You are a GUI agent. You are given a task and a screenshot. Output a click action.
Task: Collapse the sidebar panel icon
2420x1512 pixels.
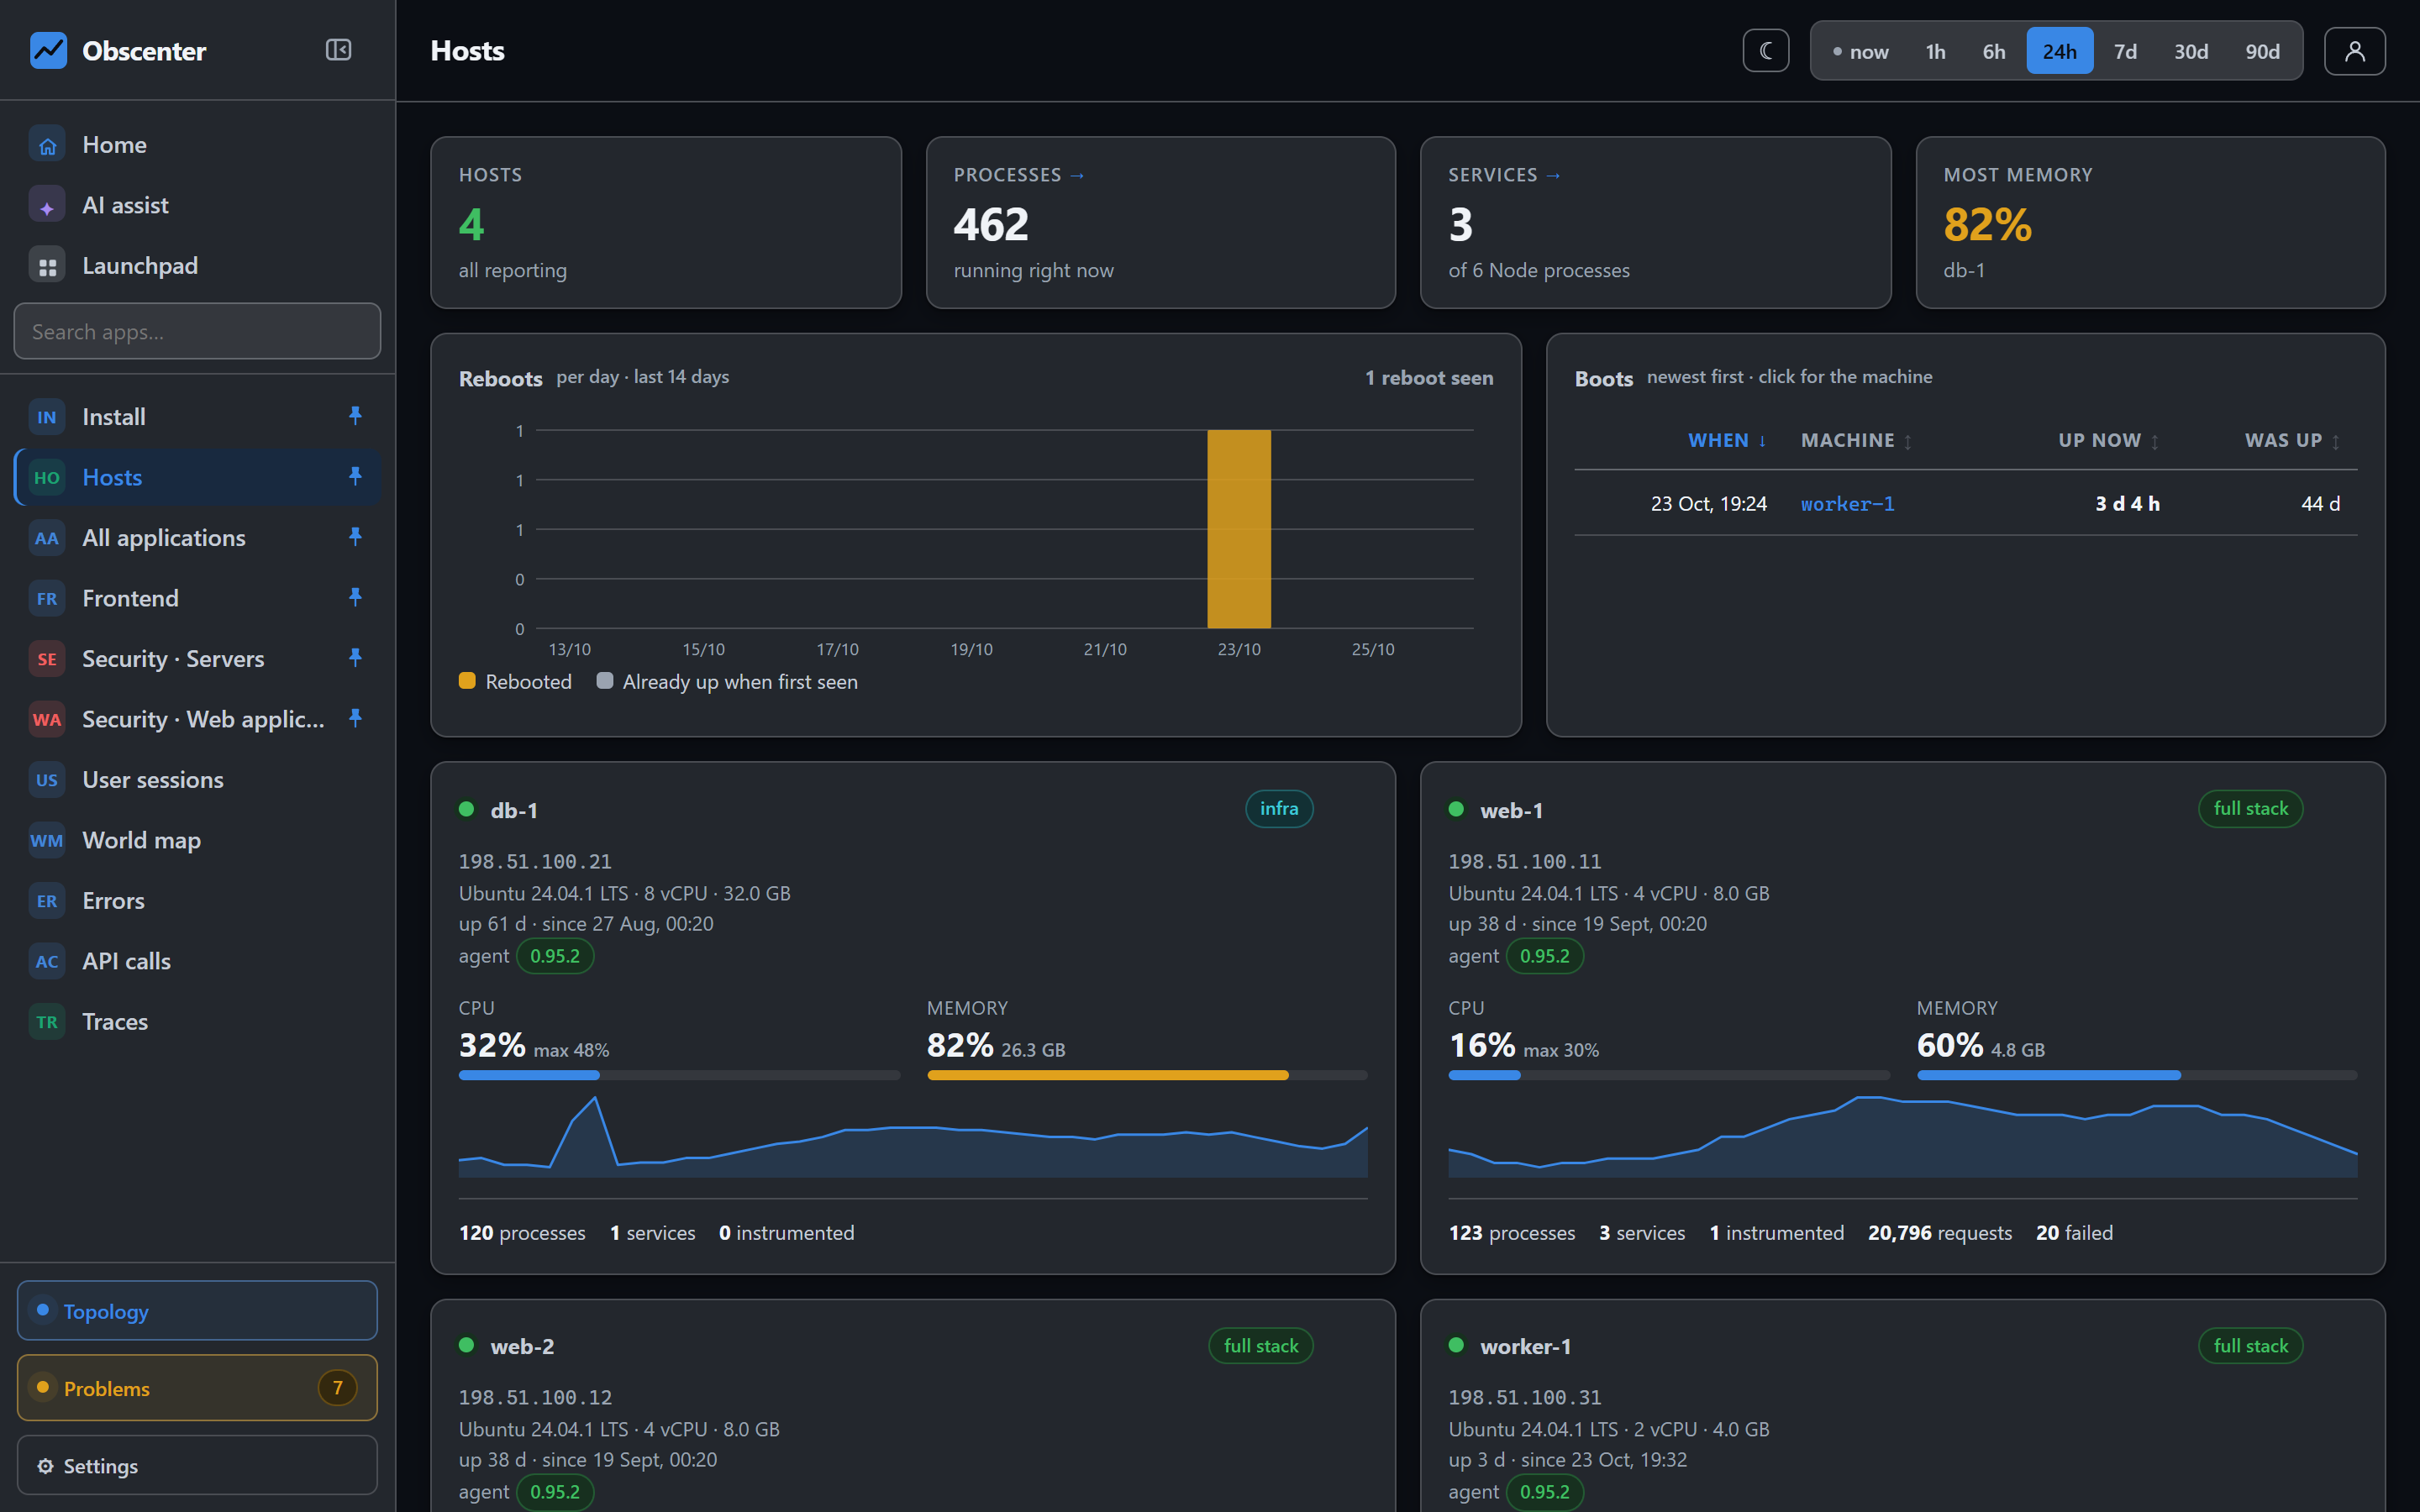point(338,50)
